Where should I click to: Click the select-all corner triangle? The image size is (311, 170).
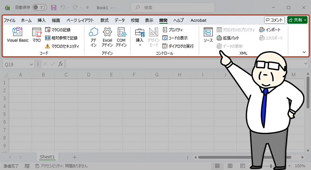point(5,75)
